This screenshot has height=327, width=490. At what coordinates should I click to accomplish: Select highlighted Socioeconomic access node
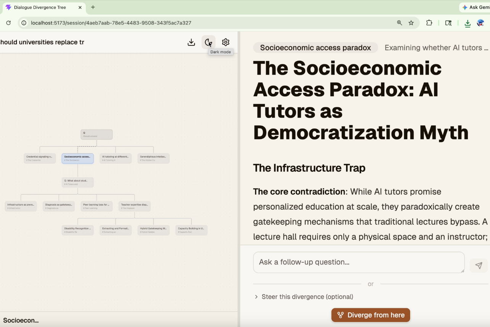point(77,158)
